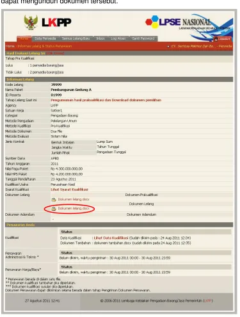Click the Home breadcrumb link
The image size is (240, 317).
(x=10, y=46)
